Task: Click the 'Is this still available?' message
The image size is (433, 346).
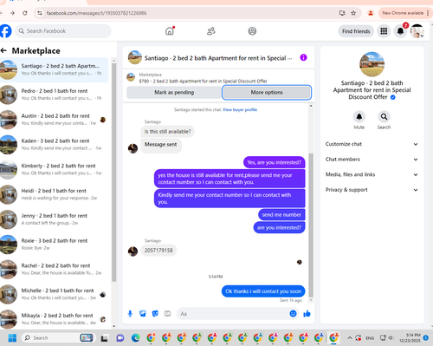Action: (x=167, y=132)
